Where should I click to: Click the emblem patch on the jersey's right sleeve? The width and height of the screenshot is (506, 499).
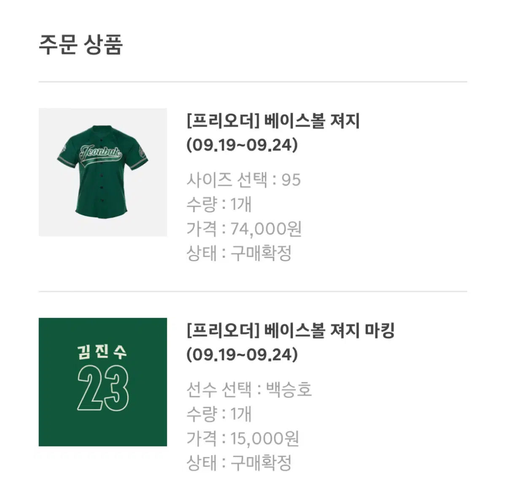coord(142,149)
